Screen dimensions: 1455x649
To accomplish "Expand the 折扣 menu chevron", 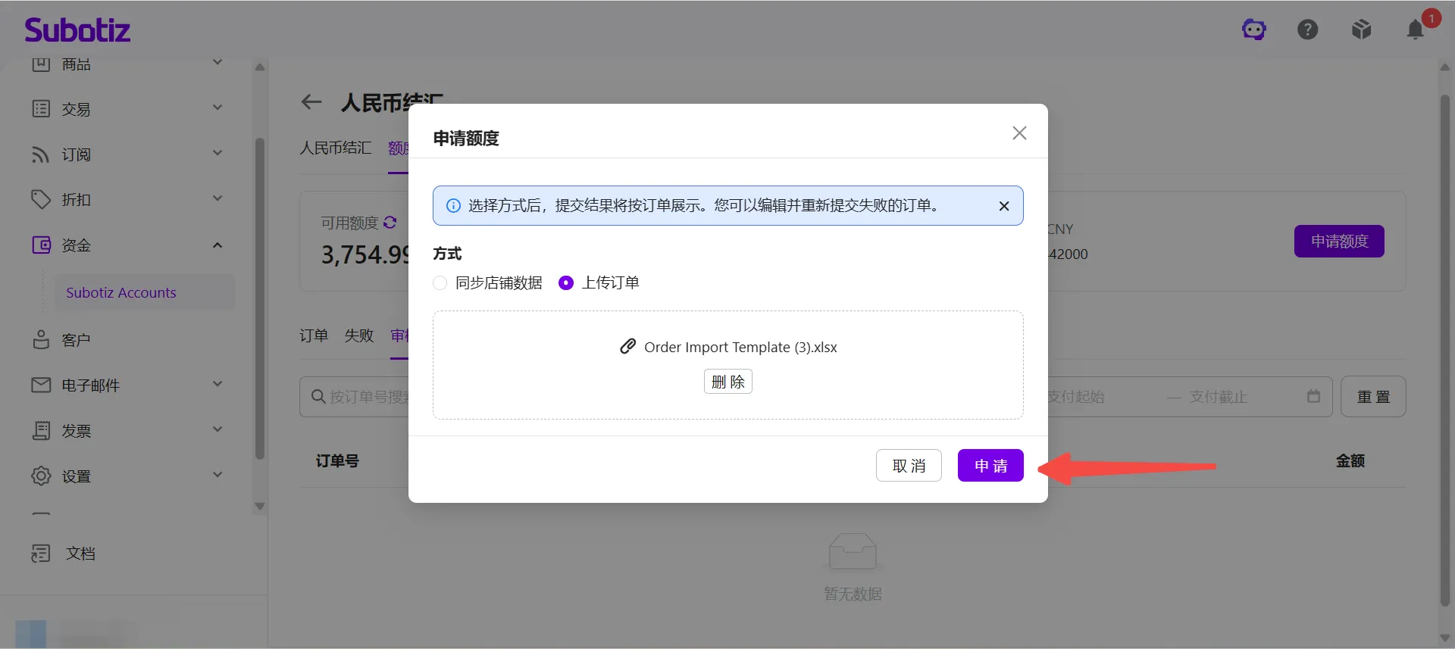I will (217, 198).
